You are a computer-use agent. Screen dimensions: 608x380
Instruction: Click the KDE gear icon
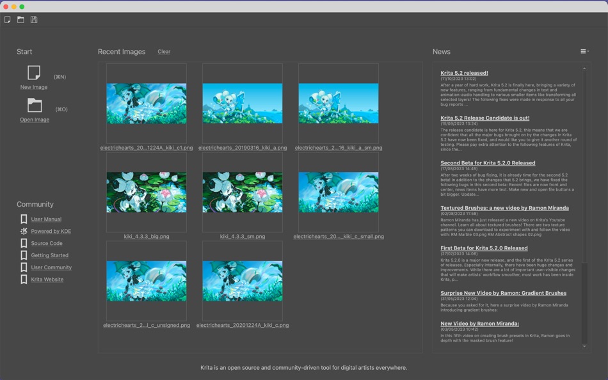click(24, 231)
